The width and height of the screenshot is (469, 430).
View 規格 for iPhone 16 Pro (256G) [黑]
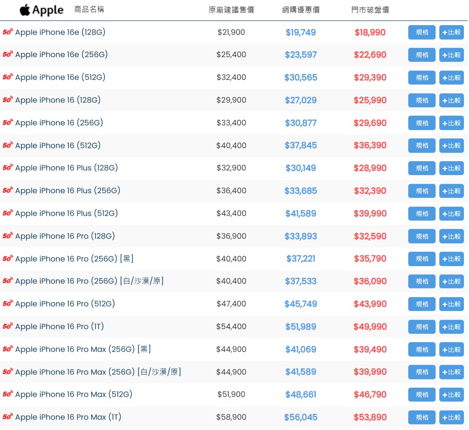point(421,259)
